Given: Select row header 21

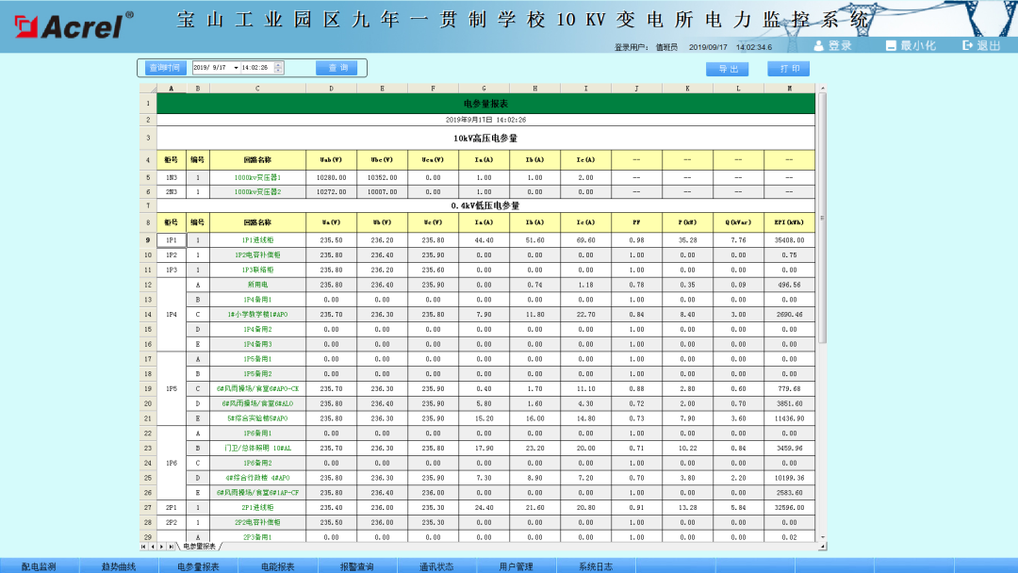Looking at the screenshot, I should pos(148,418).
